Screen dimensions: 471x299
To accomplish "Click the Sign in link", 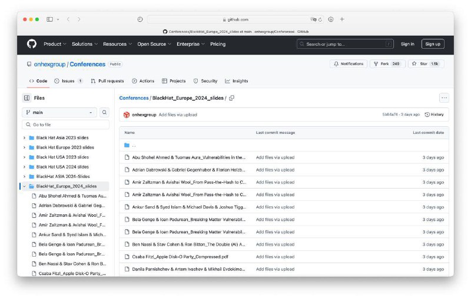I will (407, 44).
